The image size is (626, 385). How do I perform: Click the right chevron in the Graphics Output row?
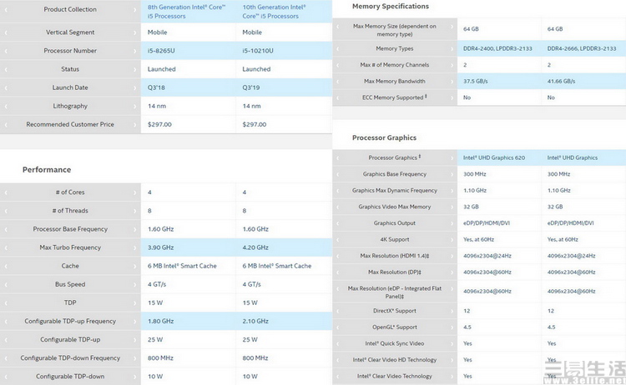point(452,223)
